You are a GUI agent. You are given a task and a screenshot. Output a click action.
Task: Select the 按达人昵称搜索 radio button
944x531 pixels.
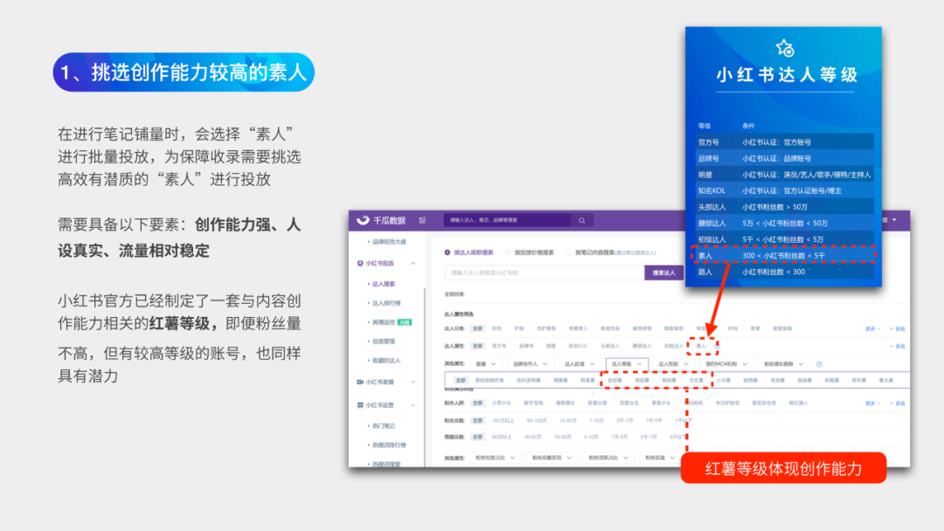click(448, 252)
